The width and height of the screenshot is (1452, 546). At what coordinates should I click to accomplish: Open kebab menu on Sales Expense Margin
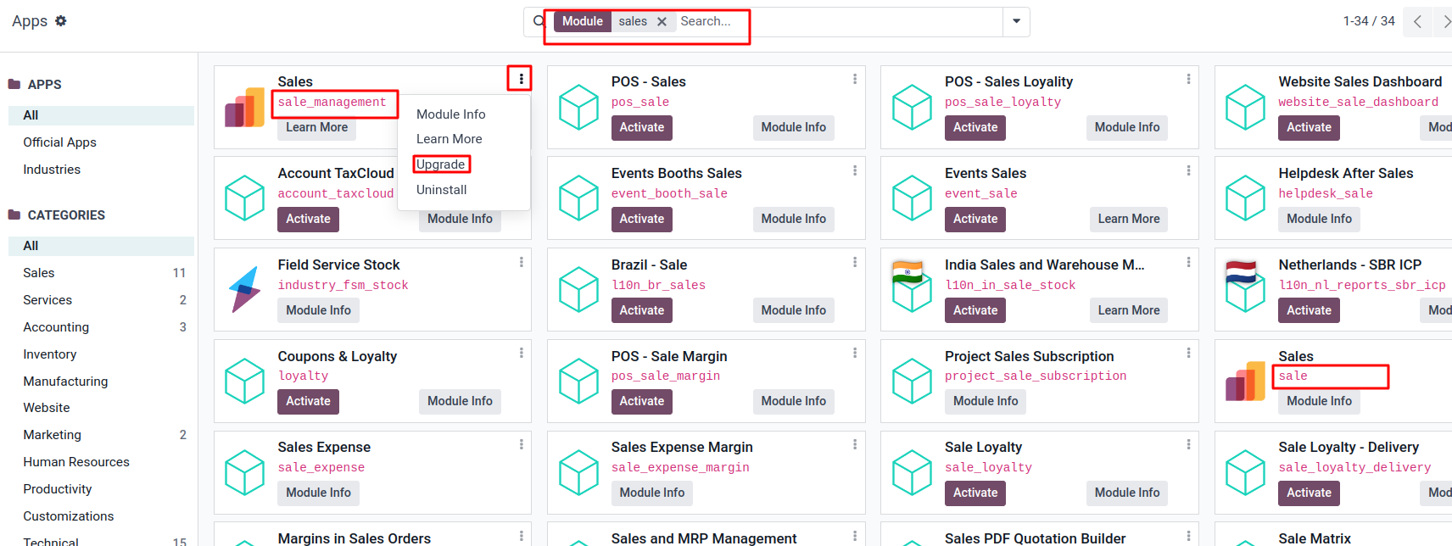click(x=854, y=444)
